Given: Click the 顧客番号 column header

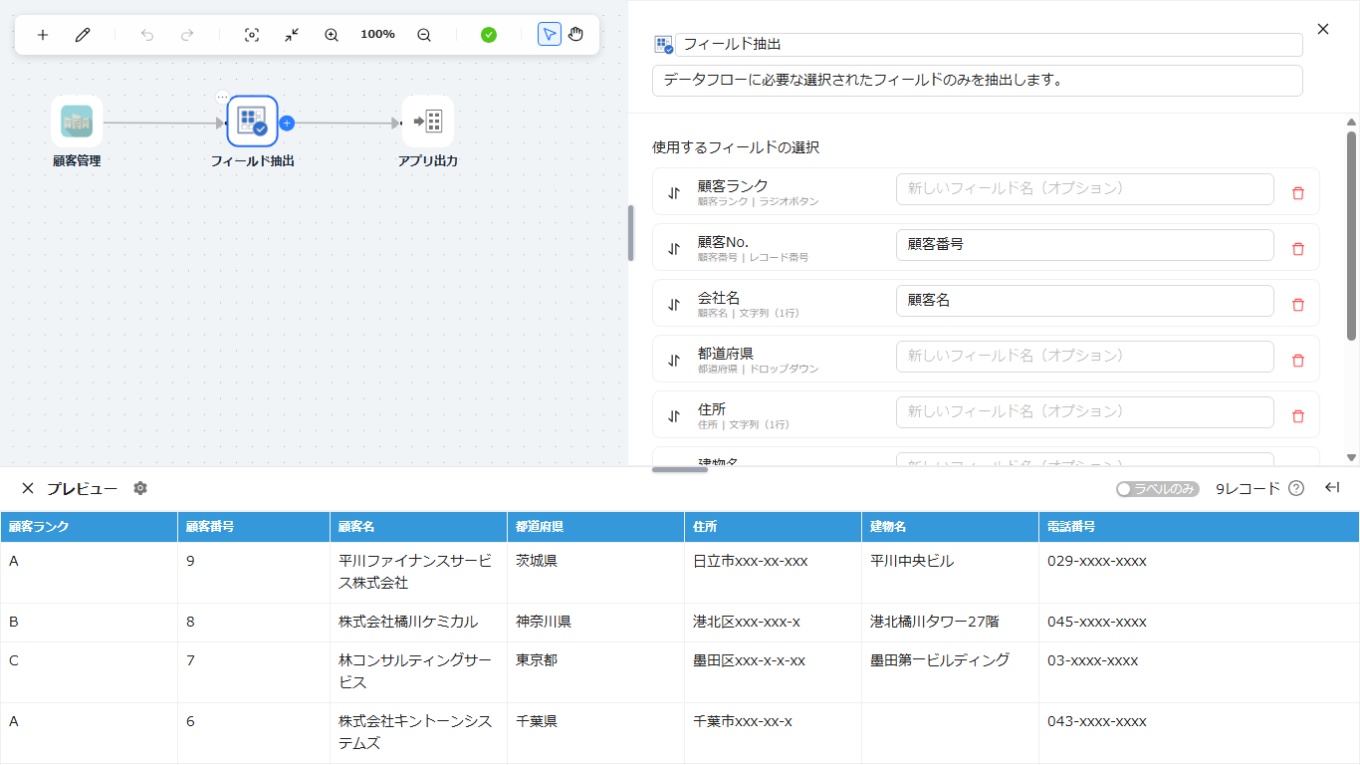Looking at the screenshot, I should [x=254, y=527].
